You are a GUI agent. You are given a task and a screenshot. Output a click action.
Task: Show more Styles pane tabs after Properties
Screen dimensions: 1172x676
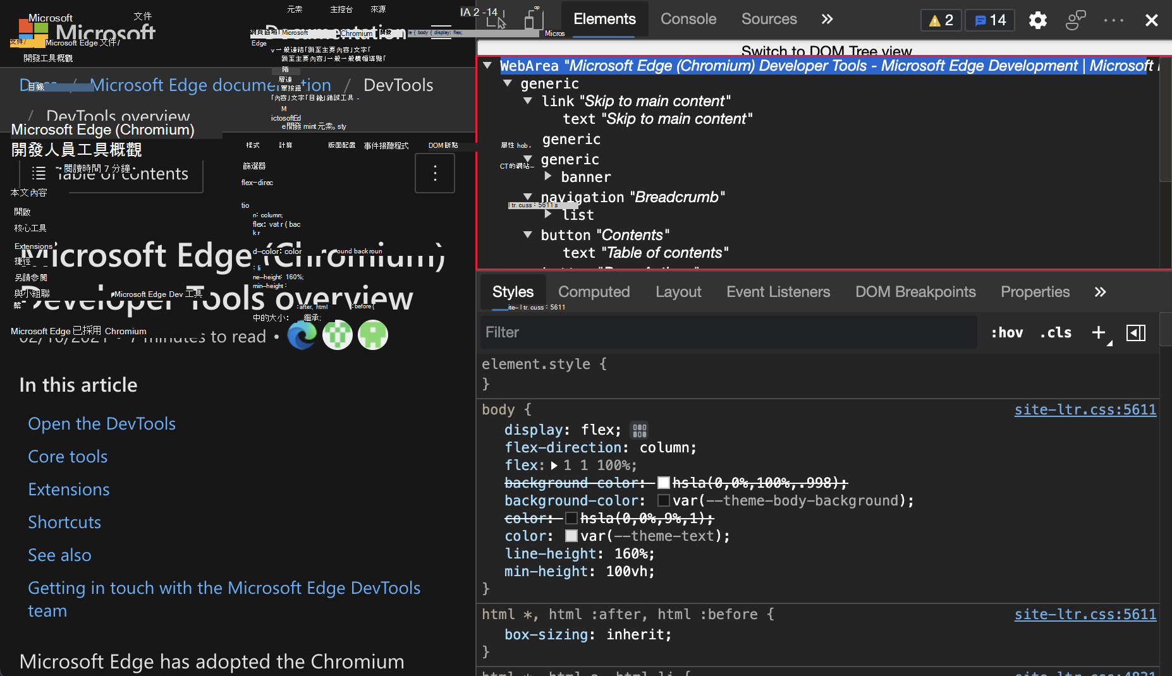click(1100, 292)
